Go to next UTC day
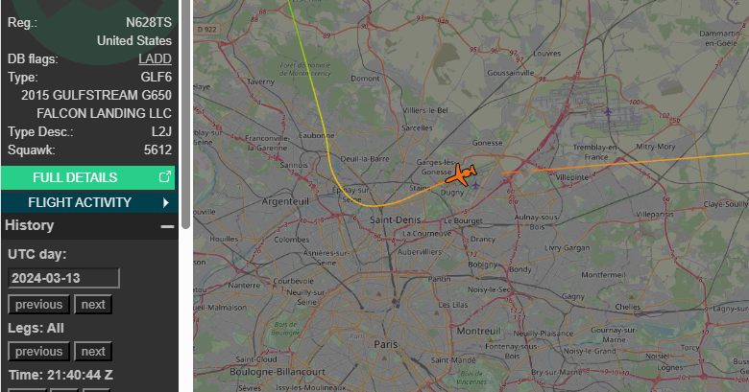The image size is (749, 392). point(93,304)
